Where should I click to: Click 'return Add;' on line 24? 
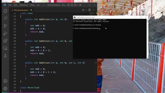pyautogui.click(x=37, y=53)
